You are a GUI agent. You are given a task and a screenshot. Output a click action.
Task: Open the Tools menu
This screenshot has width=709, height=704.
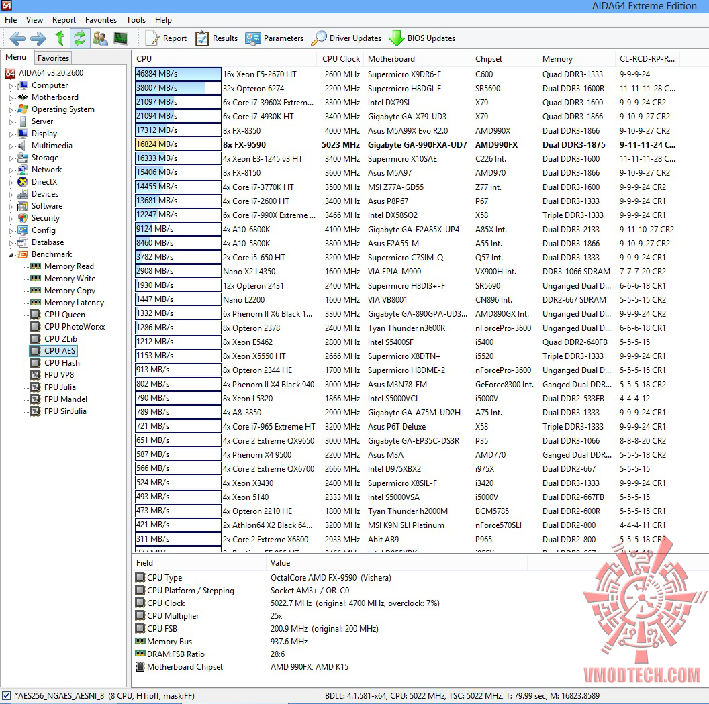coord(136,20)
